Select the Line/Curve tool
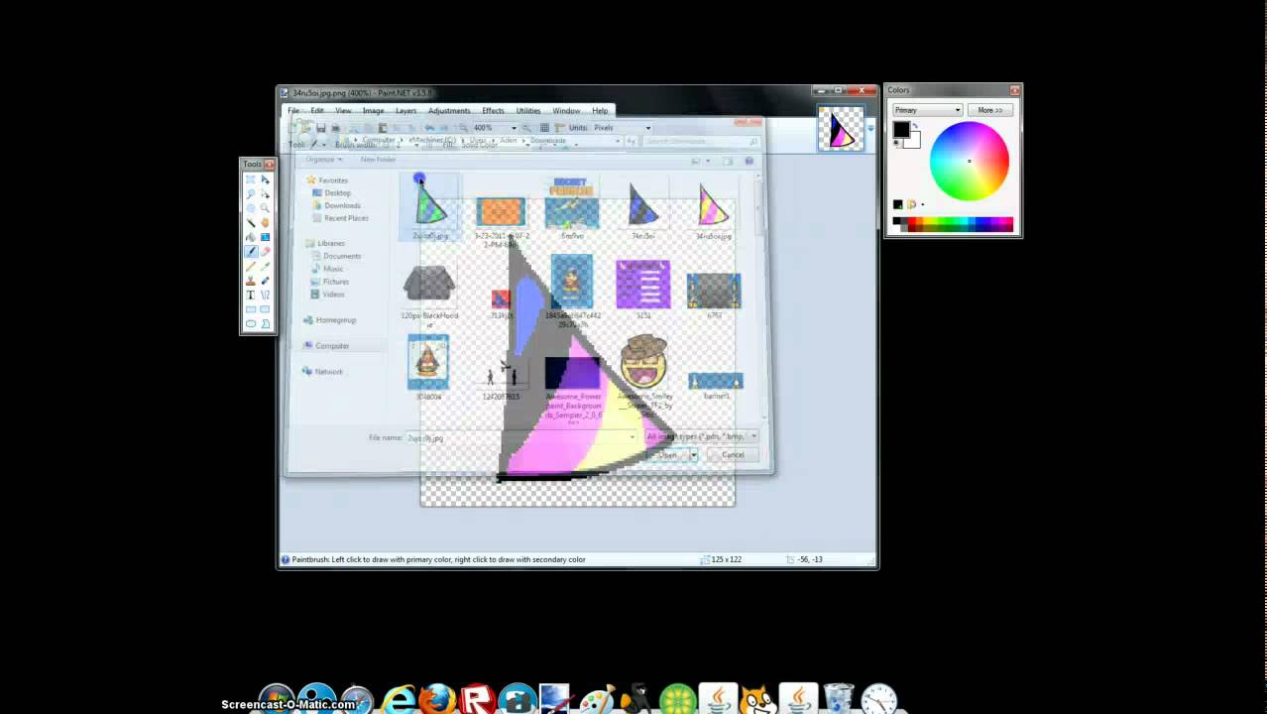This screenshot has height=714, width=1267. pos(265,295)
